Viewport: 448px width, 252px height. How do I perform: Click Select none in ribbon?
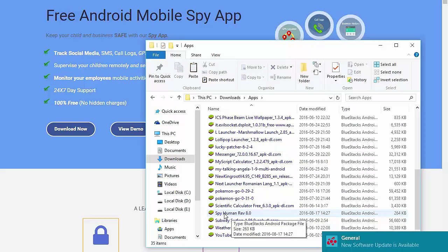(x=387, y=72)
